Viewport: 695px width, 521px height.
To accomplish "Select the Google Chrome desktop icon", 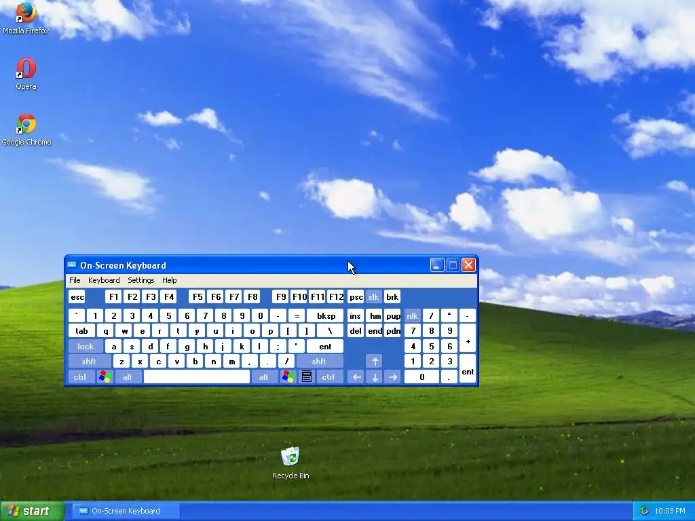I will point(26,130).
